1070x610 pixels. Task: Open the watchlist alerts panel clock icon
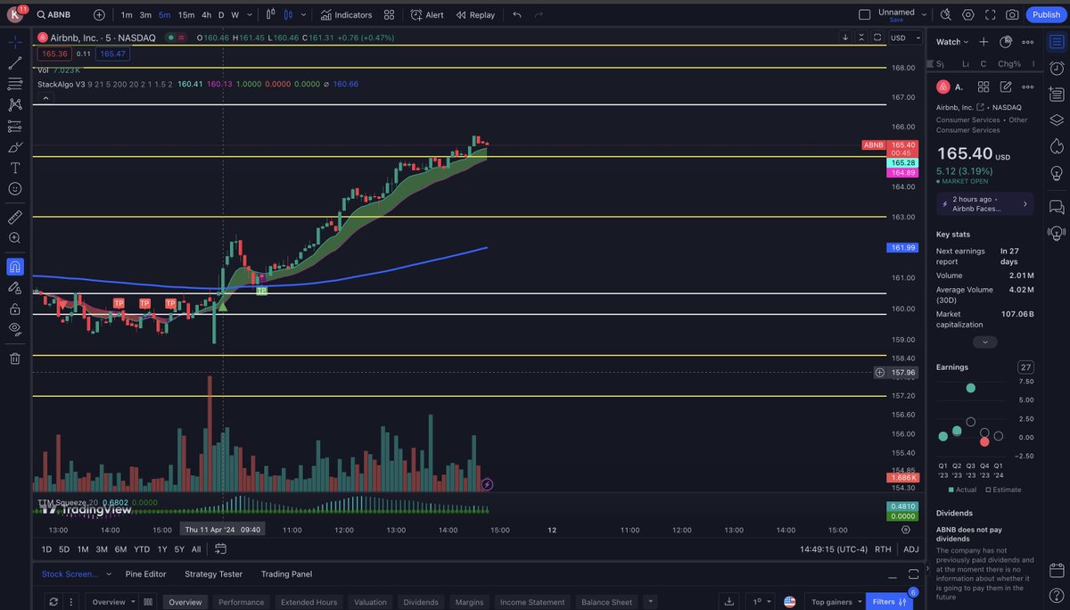coord(1057,69)
